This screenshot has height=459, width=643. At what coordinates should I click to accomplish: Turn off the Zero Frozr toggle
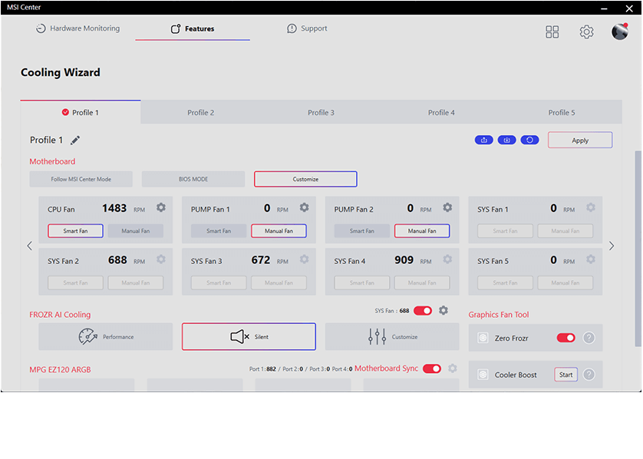click(566, 338)
